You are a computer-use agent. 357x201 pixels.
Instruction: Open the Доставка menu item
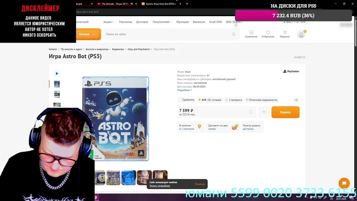(x=142, y=22)
